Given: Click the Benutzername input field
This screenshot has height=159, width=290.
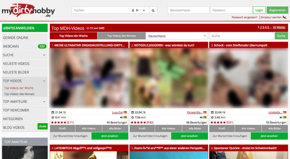Looking at the screenshot, I should click(x=188, y=10).
